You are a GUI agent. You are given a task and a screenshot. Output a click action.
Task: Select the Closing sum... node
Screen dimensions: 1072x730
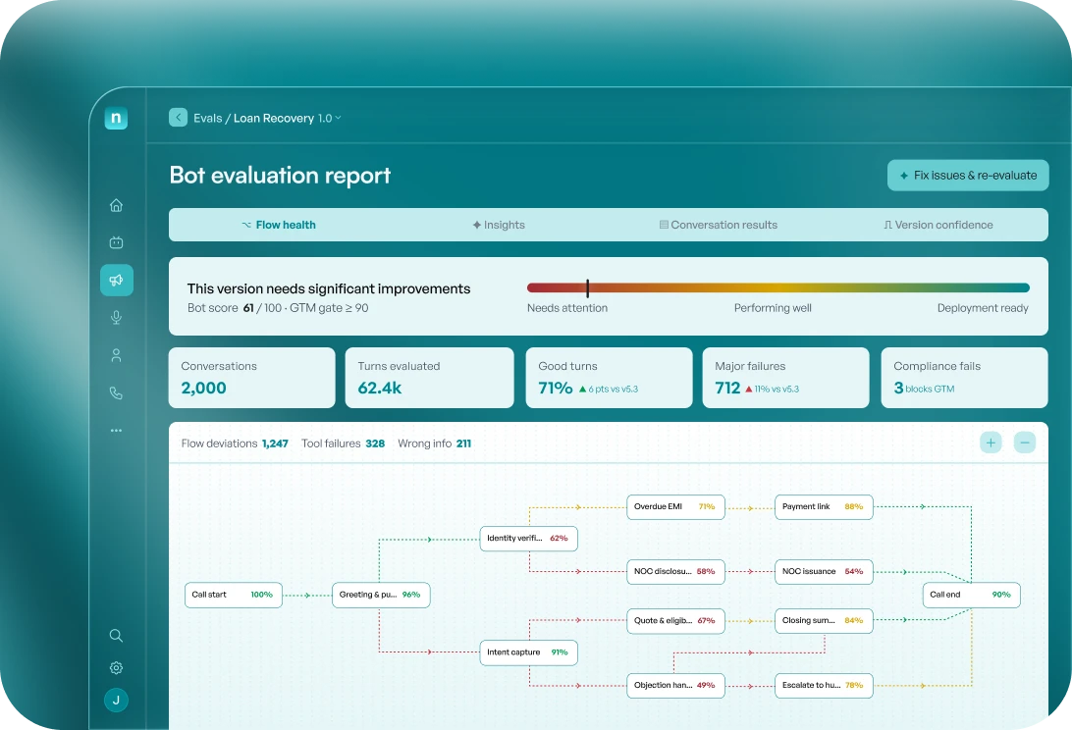pyautogui.click(x=824, y=621)
